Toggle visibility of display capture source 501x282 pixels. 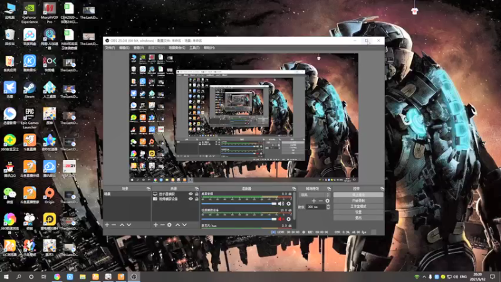tap(191, 194)
